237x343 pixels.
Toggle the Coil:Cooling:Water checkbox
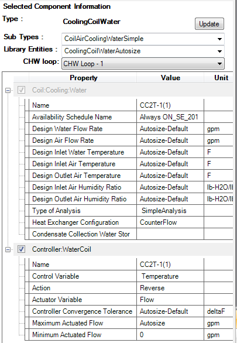pos(21,90)
